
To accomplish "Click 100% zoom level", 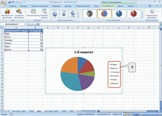I will click(x=136, y=114).
